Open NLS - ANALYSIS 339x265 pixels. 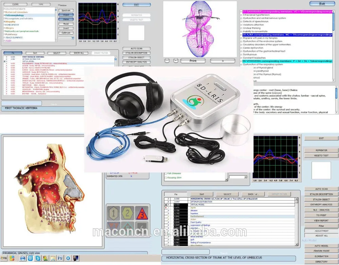[321, 210]
